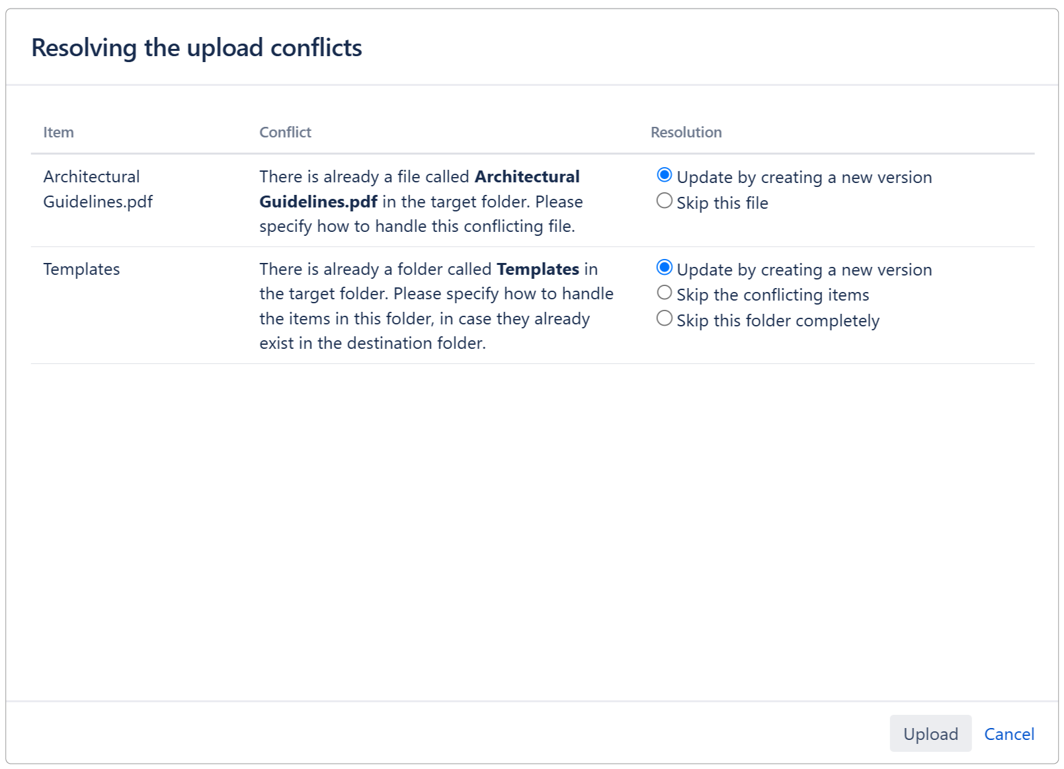Screen dimensions: 1064x769
Task: Choose 'Skip the conflicting items' for Templates
Action: [x=665, y=294]
